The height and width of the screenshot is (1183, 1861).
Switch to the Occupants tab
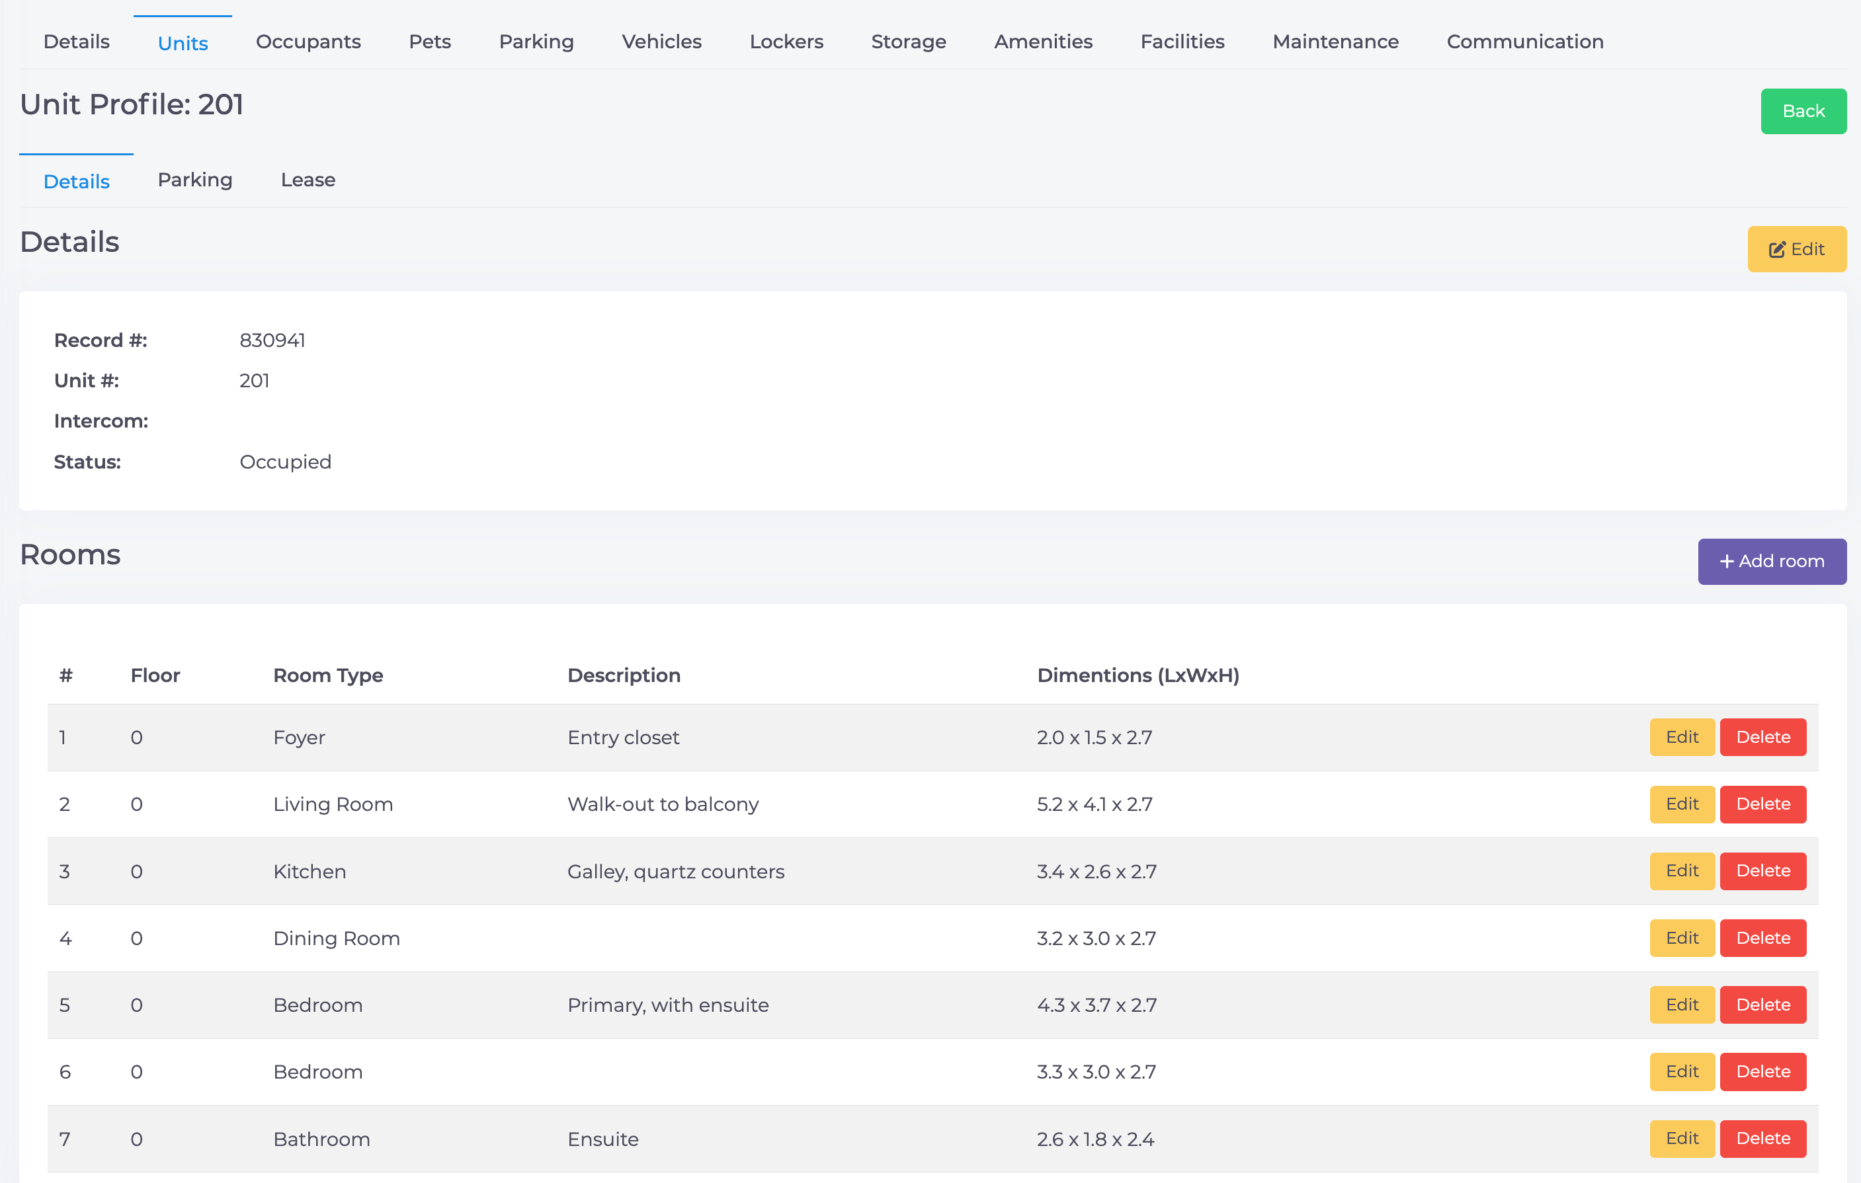tap(308, 42)
